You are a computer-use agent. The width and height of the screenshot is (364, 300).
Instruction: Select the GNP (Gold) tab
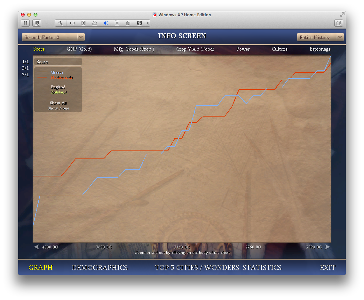[x=79, y=49]
